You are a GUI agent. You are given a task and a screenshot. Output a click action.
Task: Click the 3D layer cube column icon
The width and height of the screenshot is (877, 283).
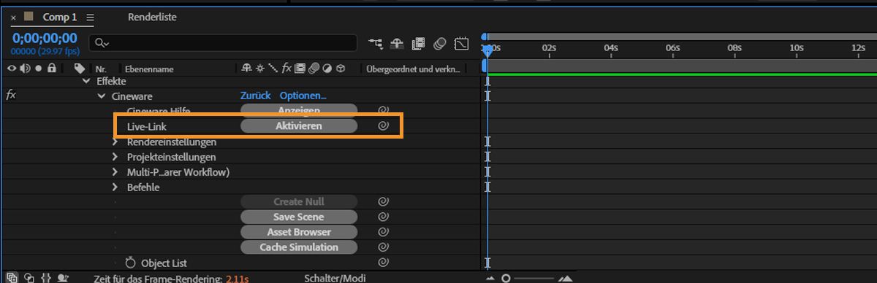pos(341,69)
